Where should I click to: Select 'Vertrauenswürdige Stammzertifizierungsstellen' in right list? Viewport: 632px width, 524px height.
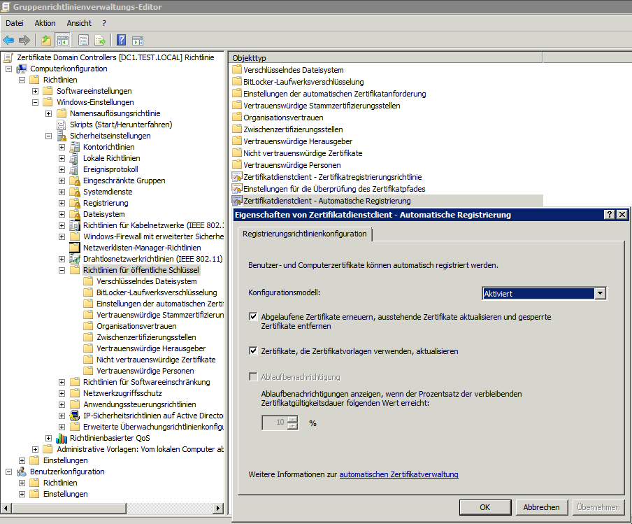pyautogui.click(x=322, y=106)
